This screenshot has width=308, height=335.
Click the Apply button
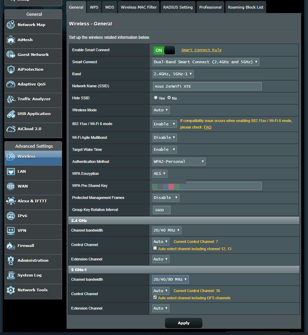tap(183, 323)
